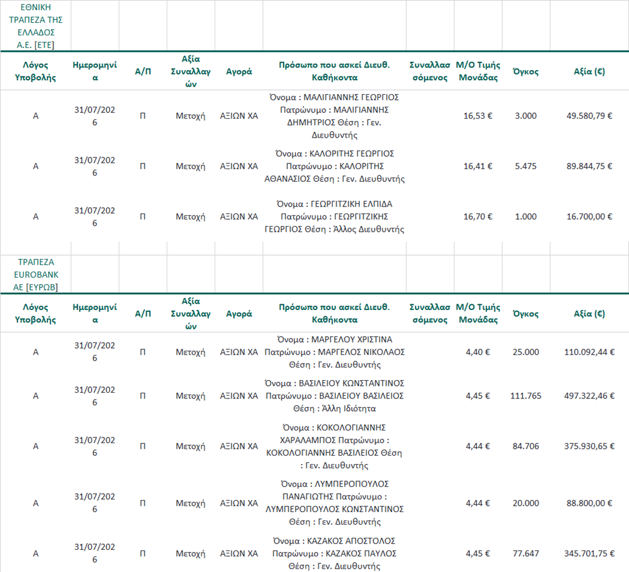Select the ΜΑΛΙΓΙΑΝΝΗΣ ΓΕΩΡΓΙΟΣ person cell
The height and width of the screenshot is (572, 629).
[x=335, y=116]
